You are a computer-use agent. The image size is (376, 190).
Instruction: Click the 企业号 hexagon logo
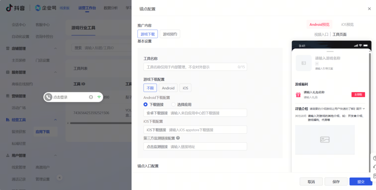[x=38, y=8]
